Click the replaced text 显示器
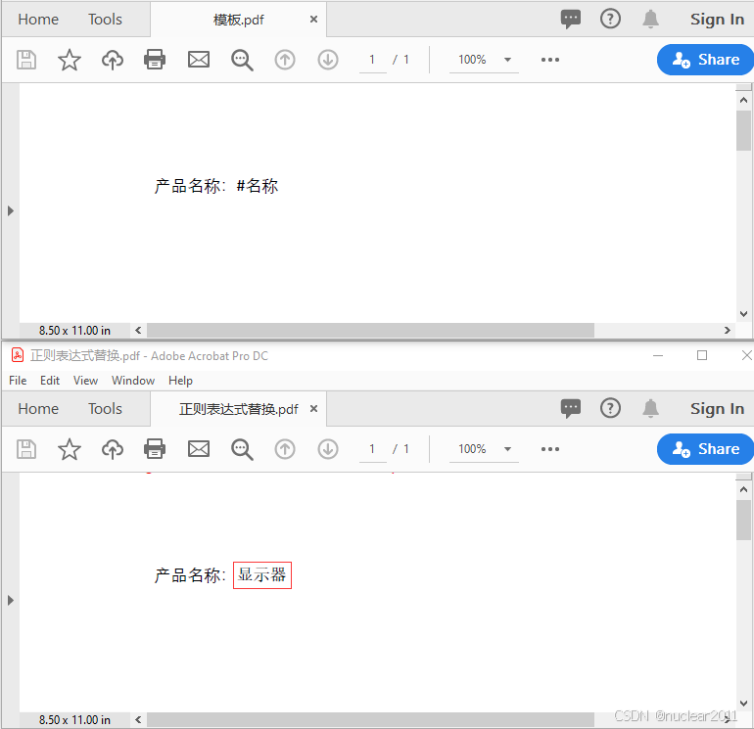 [x=262, y=574]
